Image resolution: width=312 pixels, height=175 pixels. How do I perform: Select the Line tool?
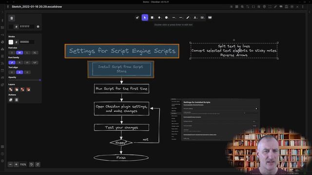(x=181, y=17)
